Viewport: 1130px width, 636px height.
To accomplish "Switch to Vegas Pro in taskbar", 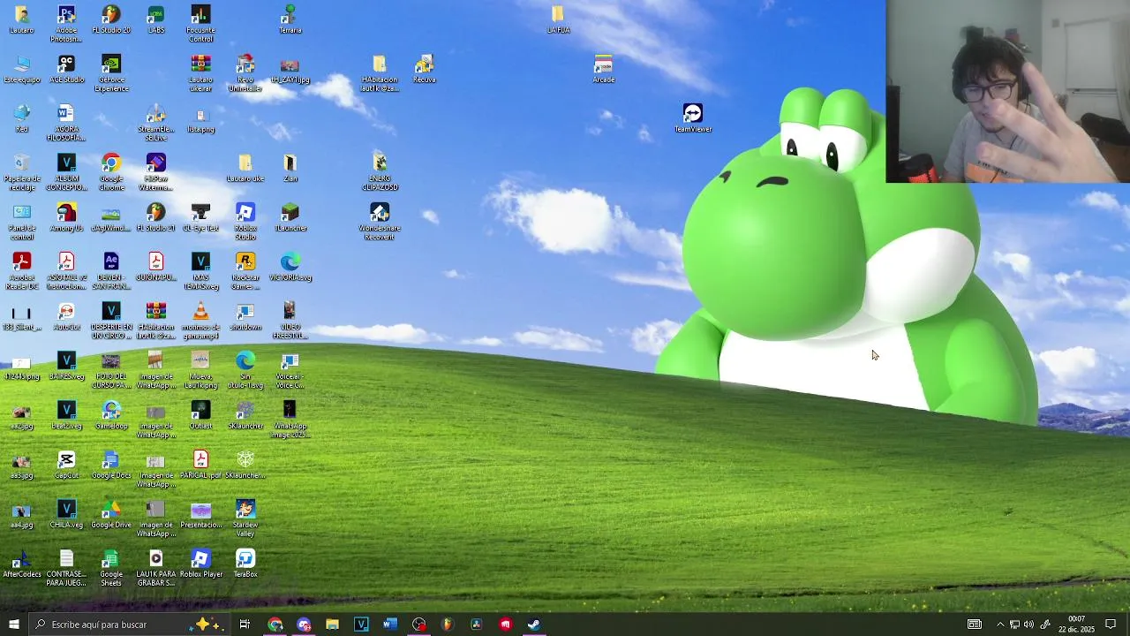I will pos(361,625).
